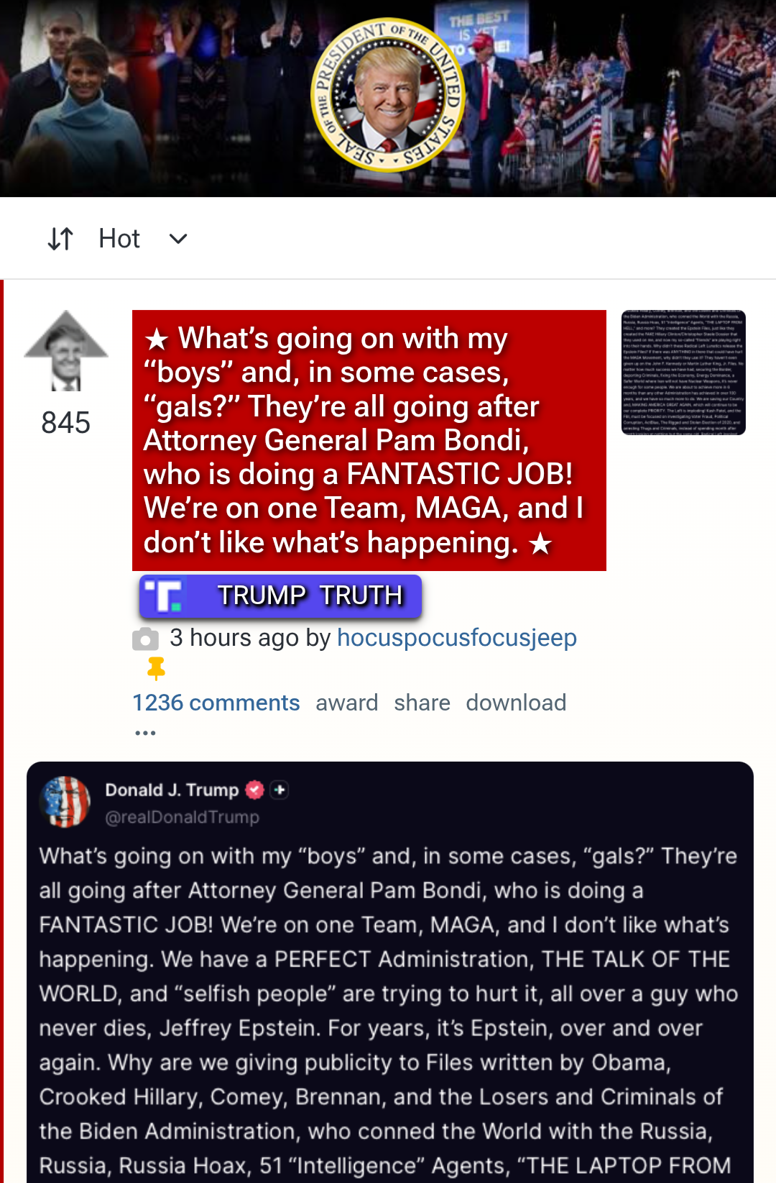Click the Truth Social T logo icon

(x=164, y=596)
